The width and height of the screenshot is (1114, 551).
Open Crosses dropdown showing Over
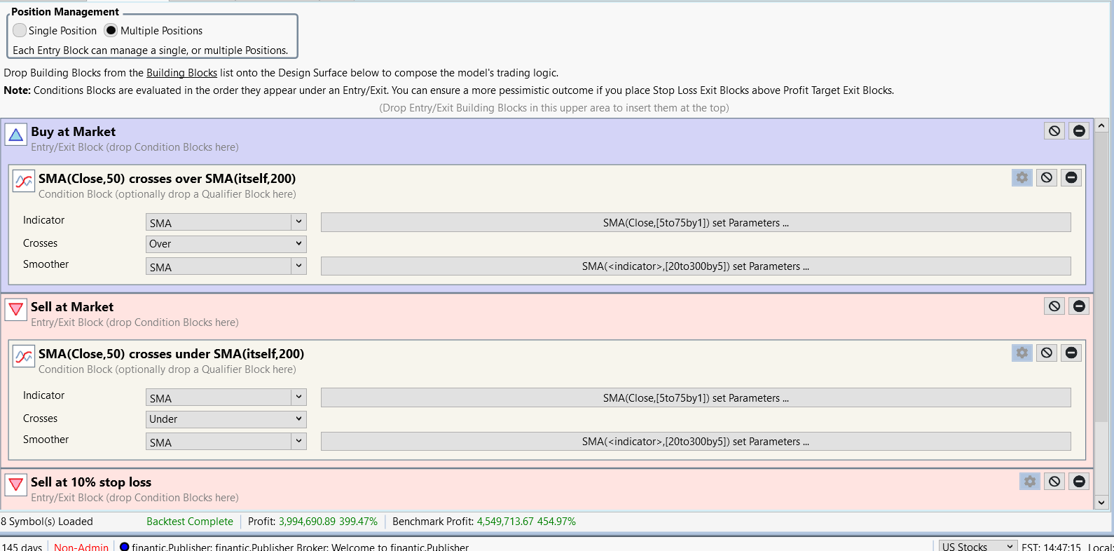[226, 244]
